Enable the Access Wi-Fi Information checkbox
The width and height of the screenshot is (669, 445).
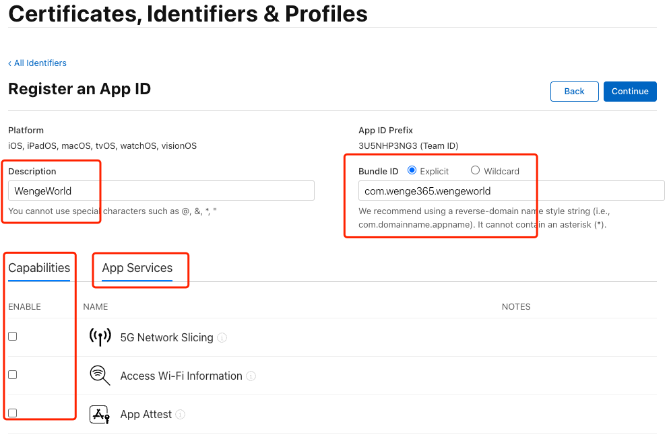coord(13,375)
